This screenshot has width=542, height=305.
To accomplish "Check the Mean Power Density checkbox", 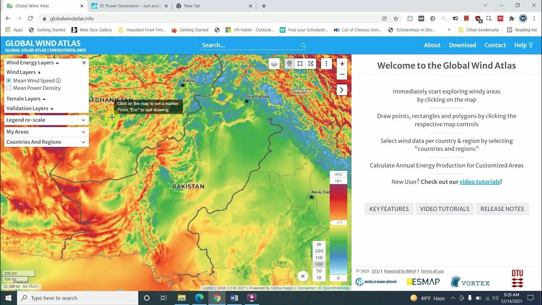I will pyautogui.click(x=9, y=88).
